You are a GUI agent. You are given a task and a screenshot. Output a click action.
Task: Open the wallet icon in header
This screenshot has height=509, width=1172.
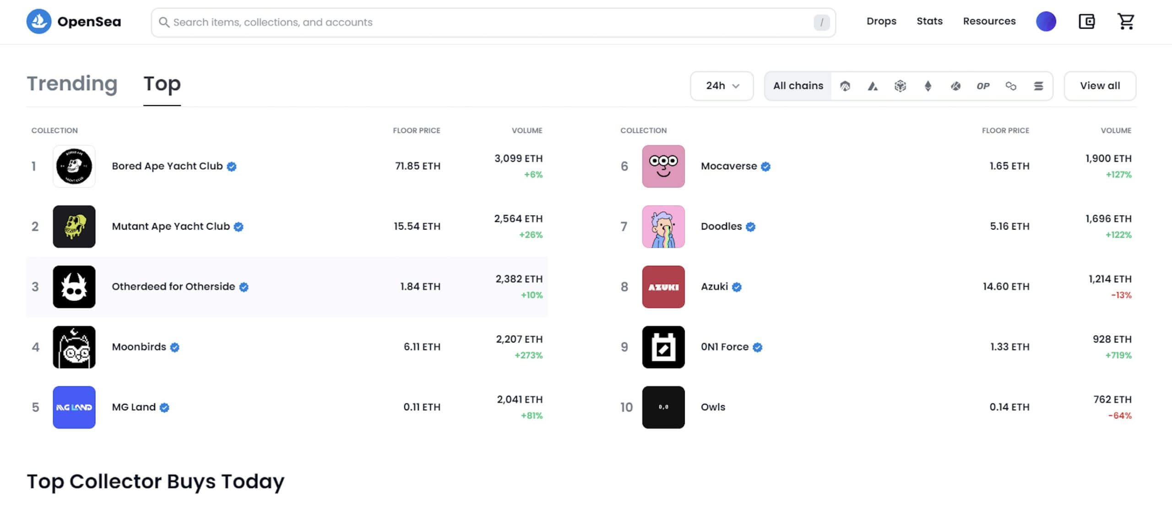1086,21
